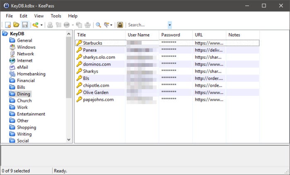Viewport: 290px width, 175px height.
Task: Click the Lock Workspace padlock icon
Action: click(x=120, y=25)
